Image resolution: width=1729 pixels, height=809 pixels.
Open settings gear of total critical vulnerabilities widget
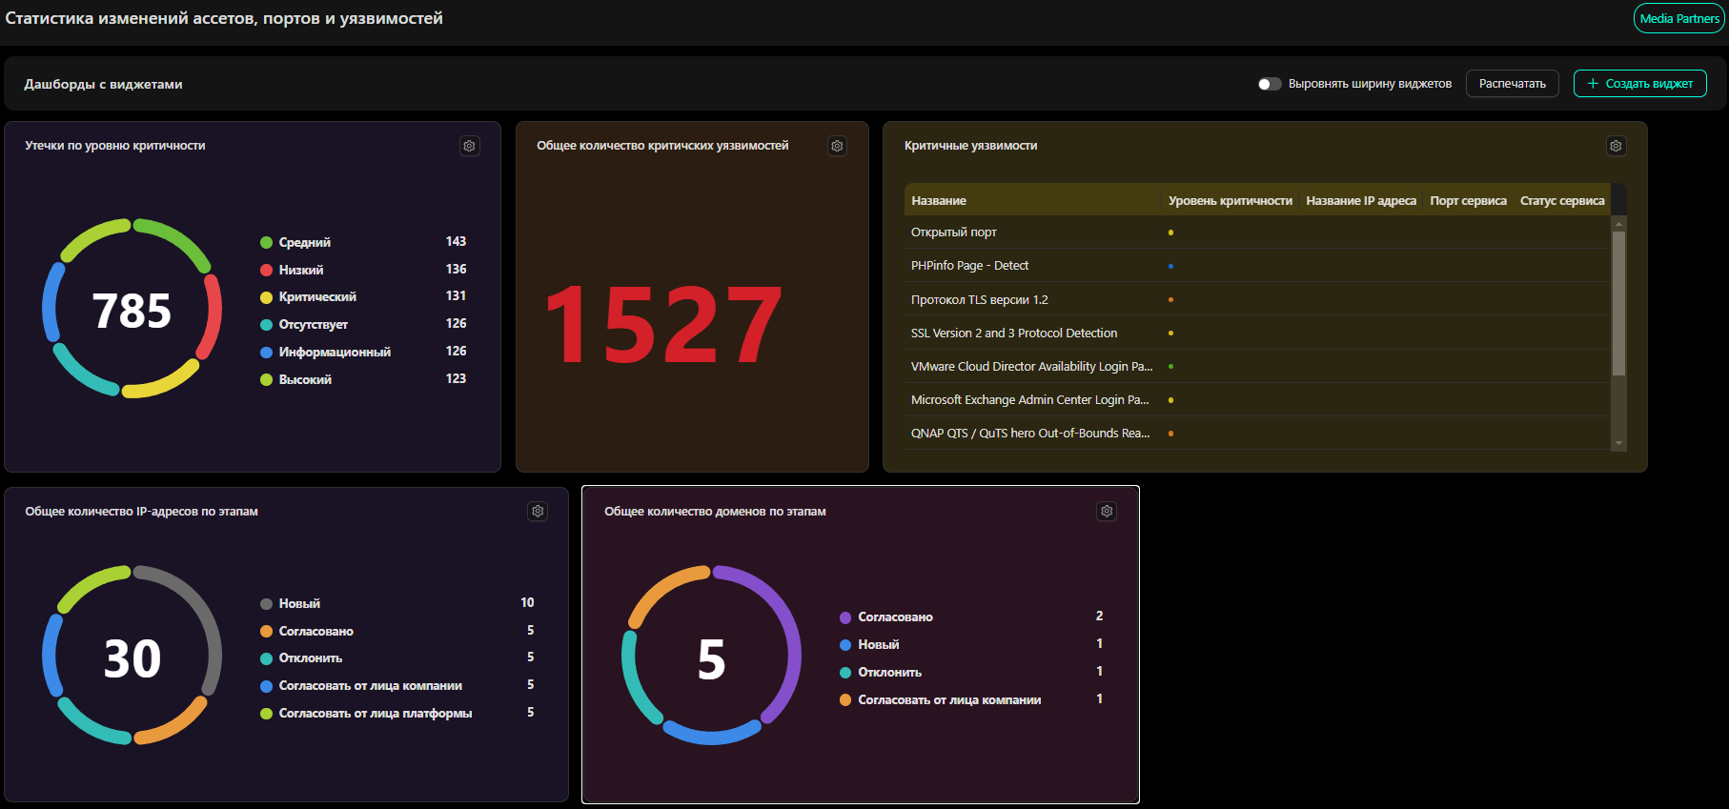click(837, 146)
